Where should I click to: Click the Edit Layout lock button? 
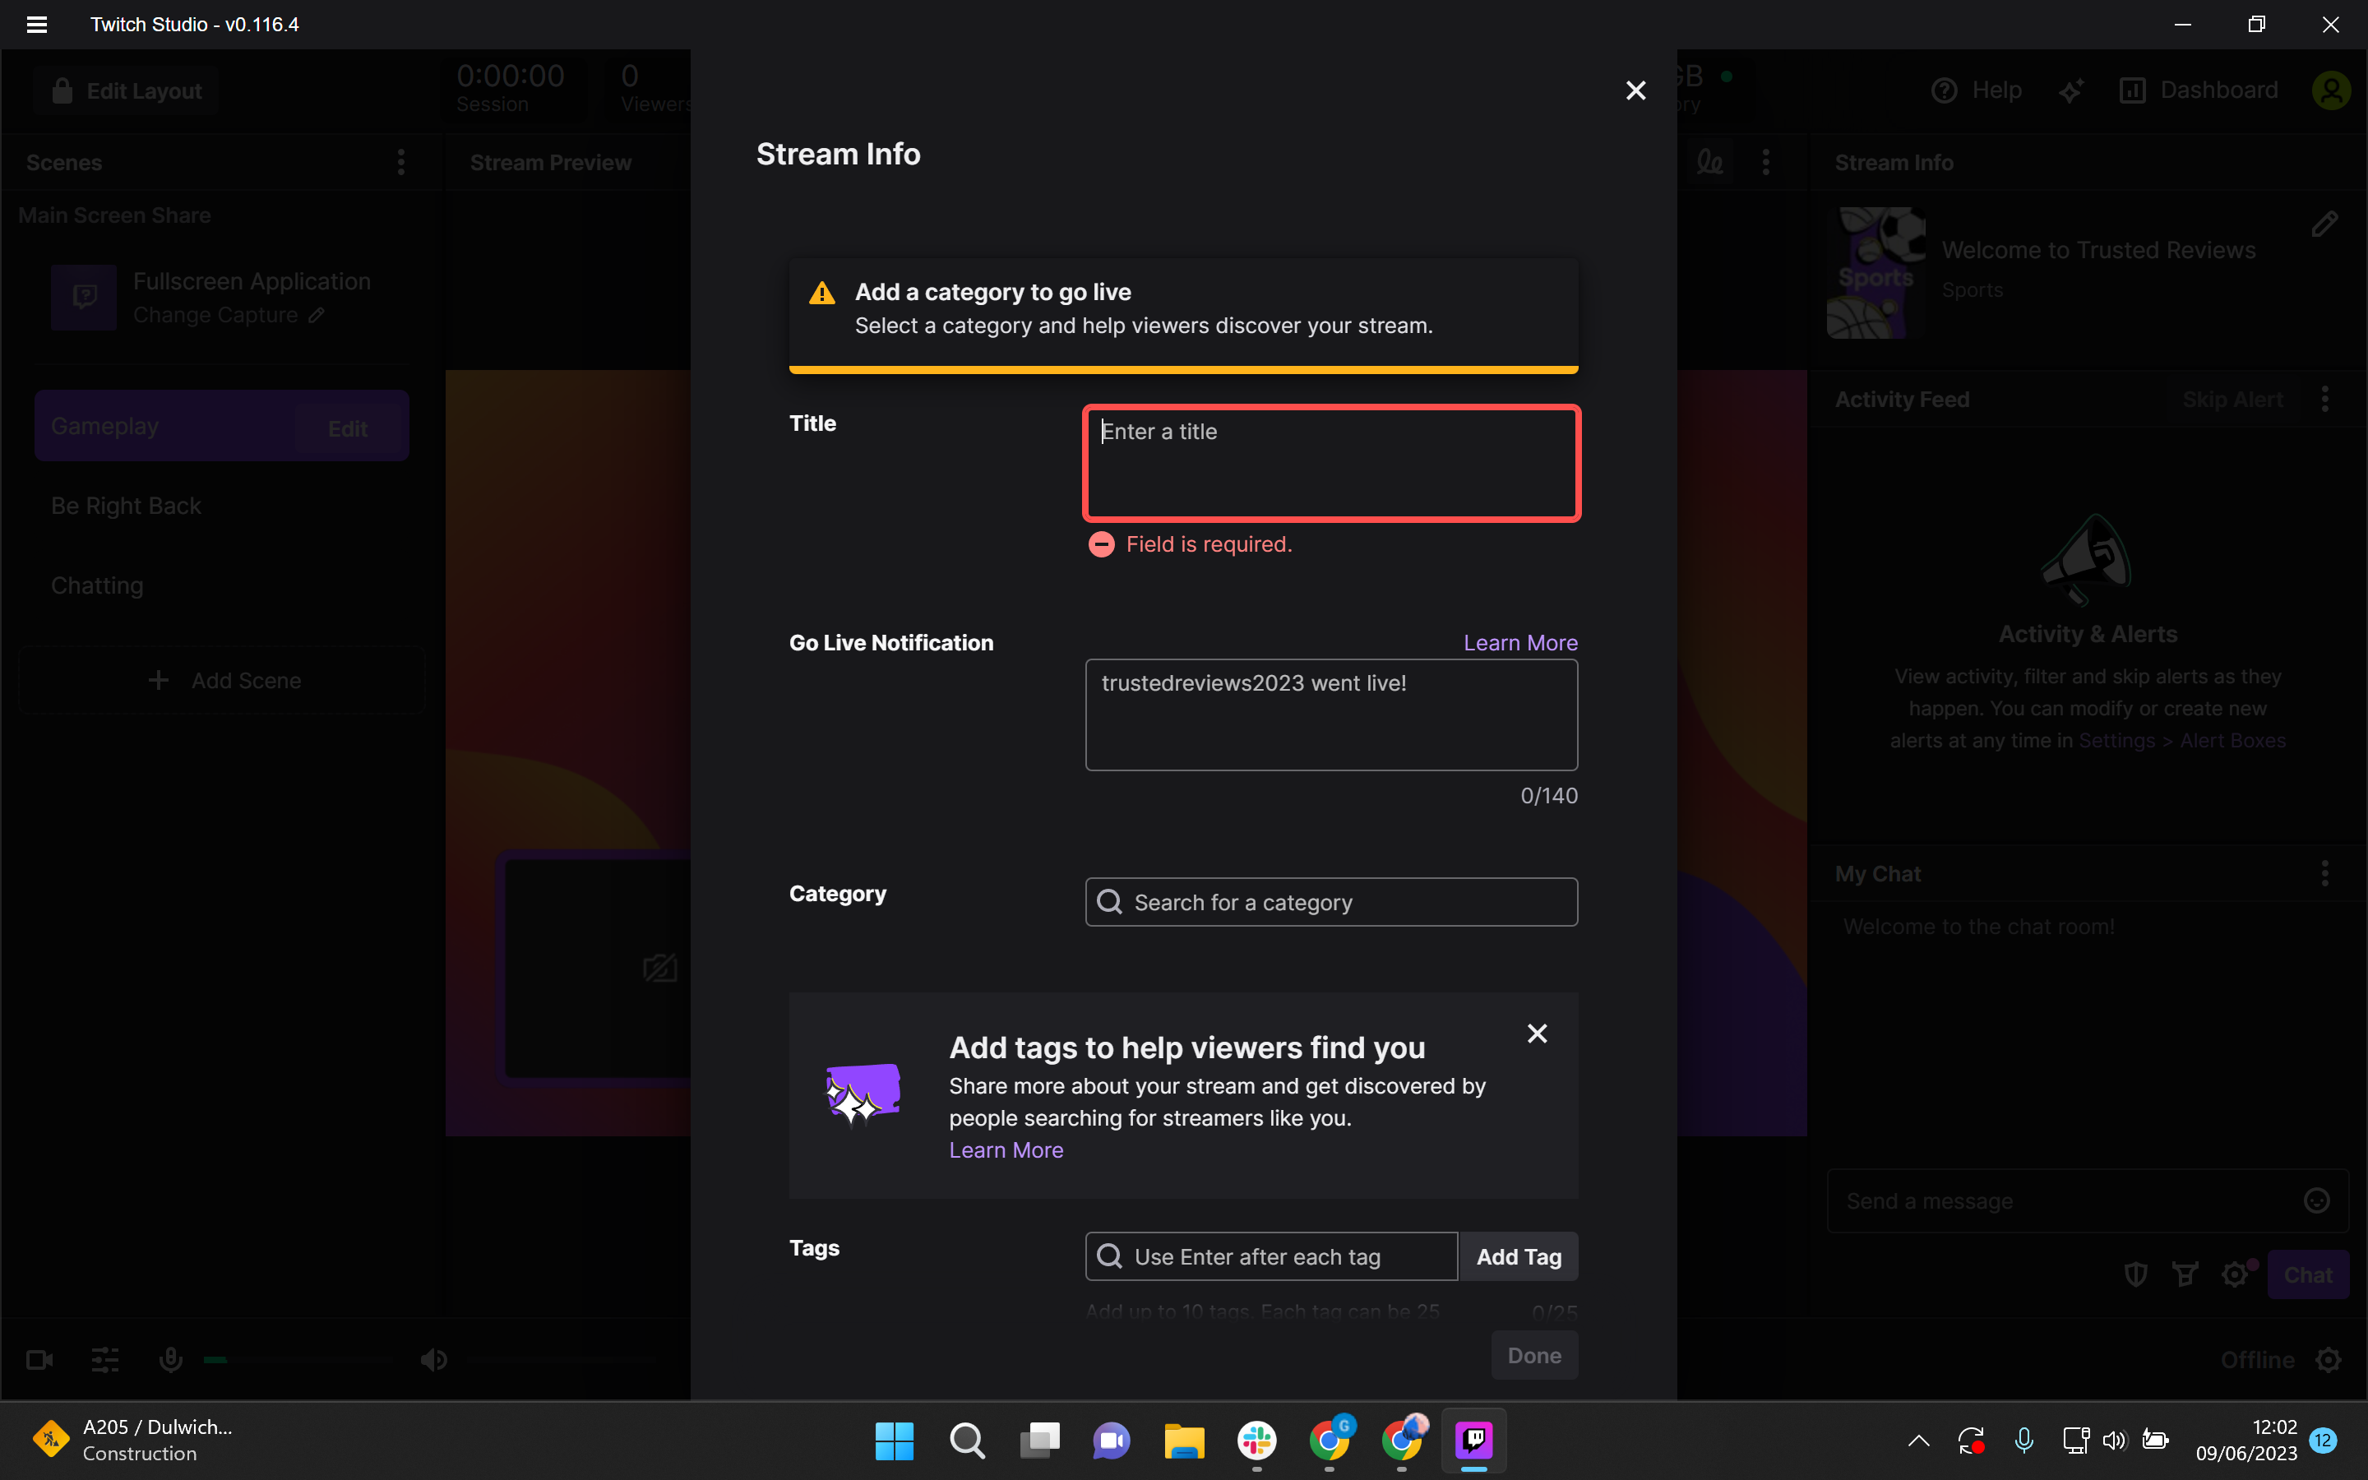pos(127,91)
